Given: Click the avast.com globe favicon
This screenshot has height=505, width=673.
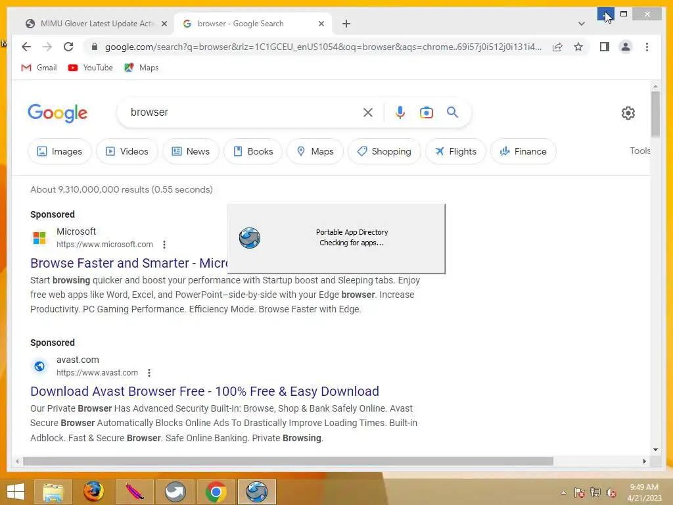Looking at the screenshot, I should pos(39,366).
